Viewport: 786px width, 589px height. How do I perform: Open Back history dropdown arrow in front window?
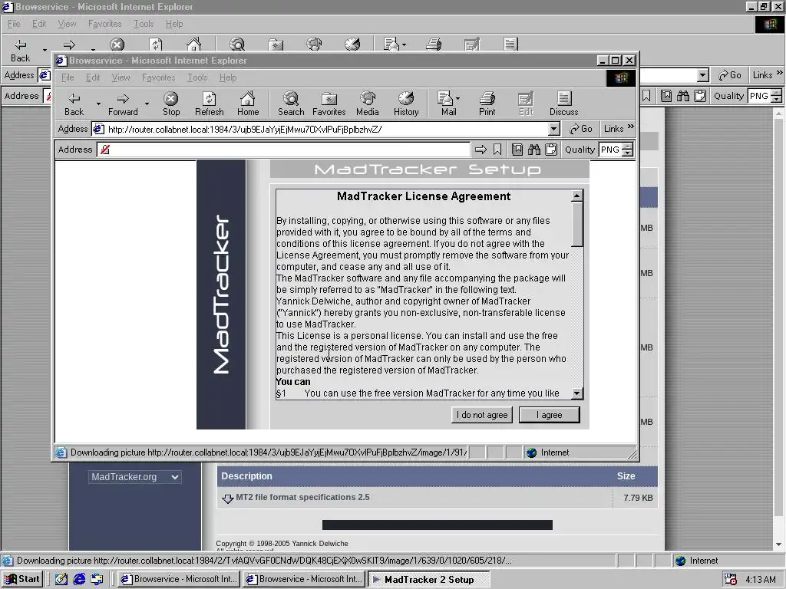(x=98, y=104)
